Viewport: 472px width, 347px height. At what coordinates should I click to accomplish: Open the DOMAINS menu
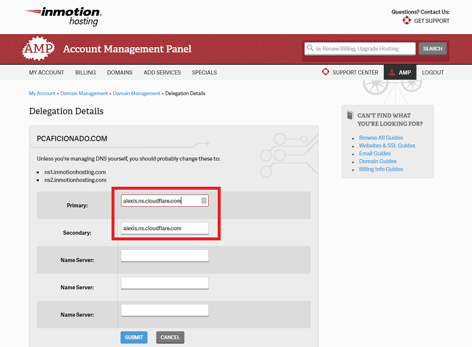[x=120, y=72]
